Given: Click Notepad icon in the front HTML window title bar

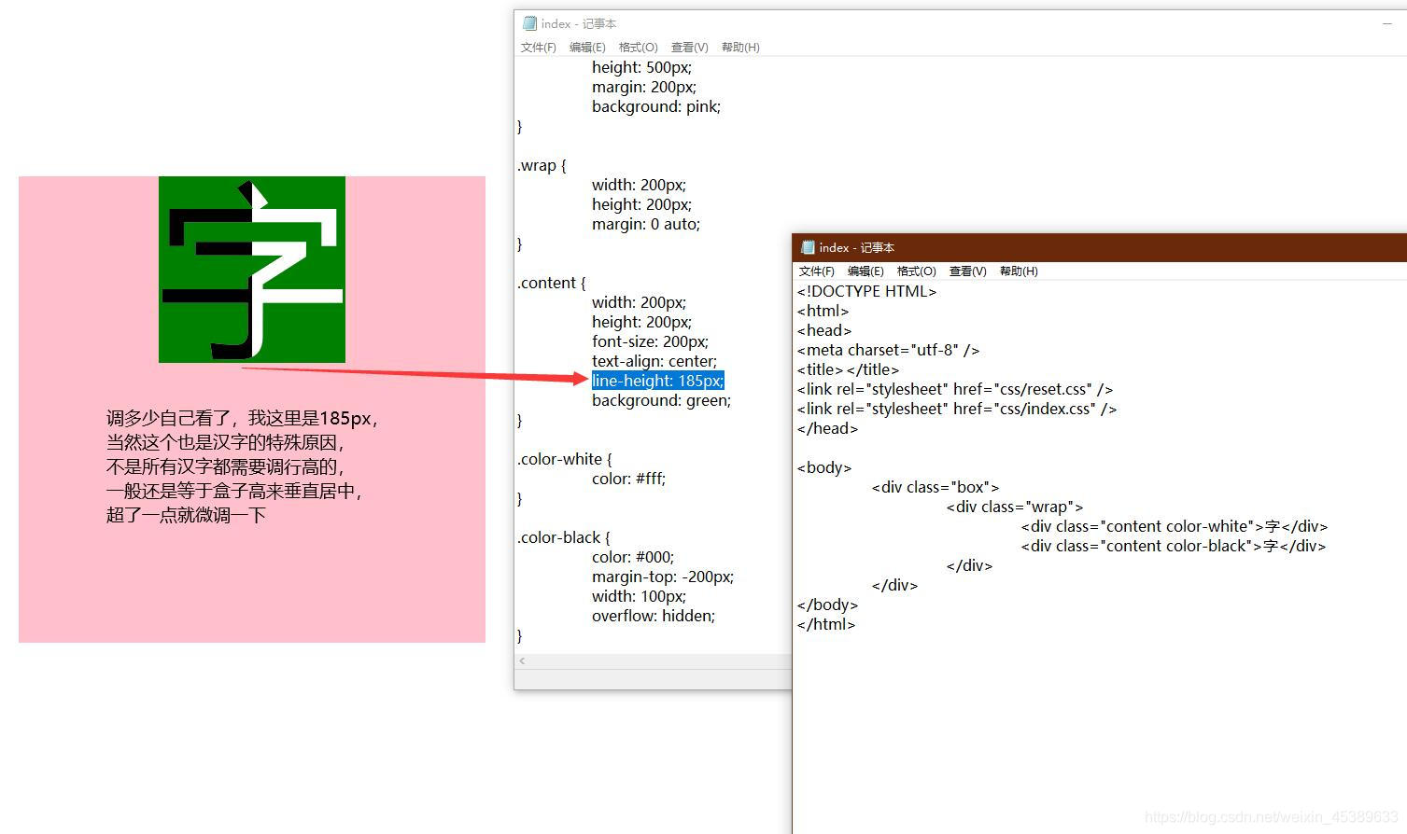Looking at the screenshot, I should (808, 247).
